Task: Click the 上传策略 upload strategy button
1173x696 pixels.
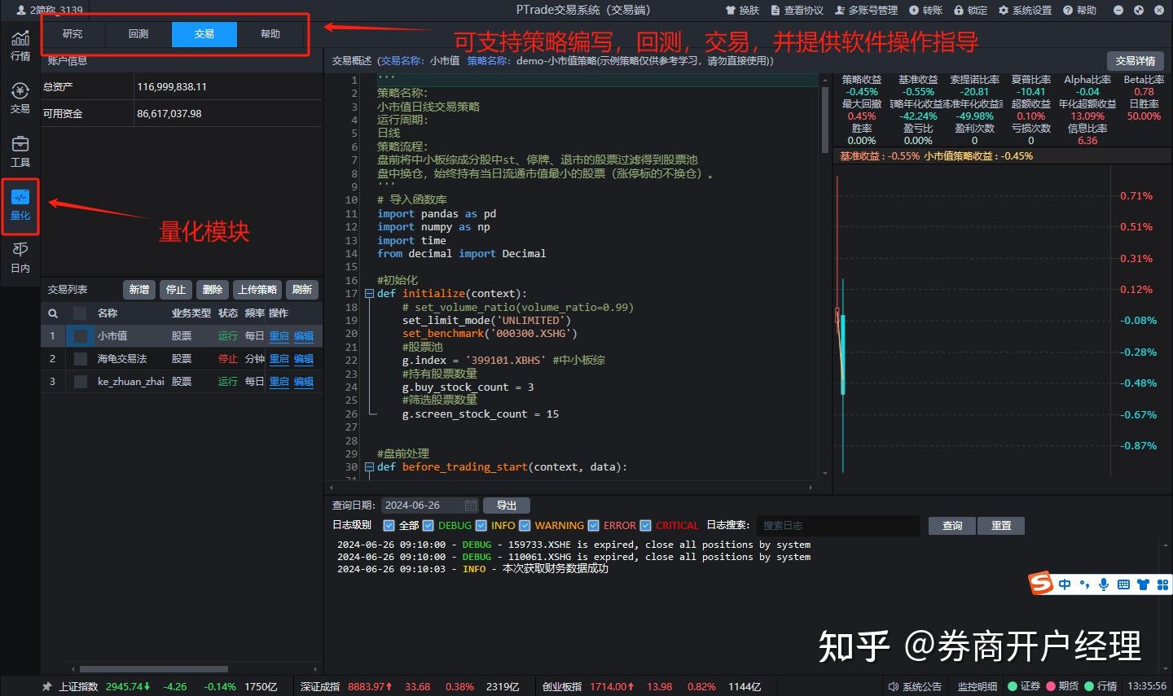Action: [x=257, y=289]
